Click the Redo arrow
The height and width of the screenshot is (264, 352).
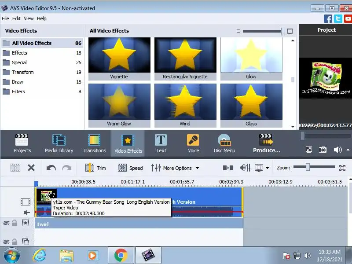point(67,168)
